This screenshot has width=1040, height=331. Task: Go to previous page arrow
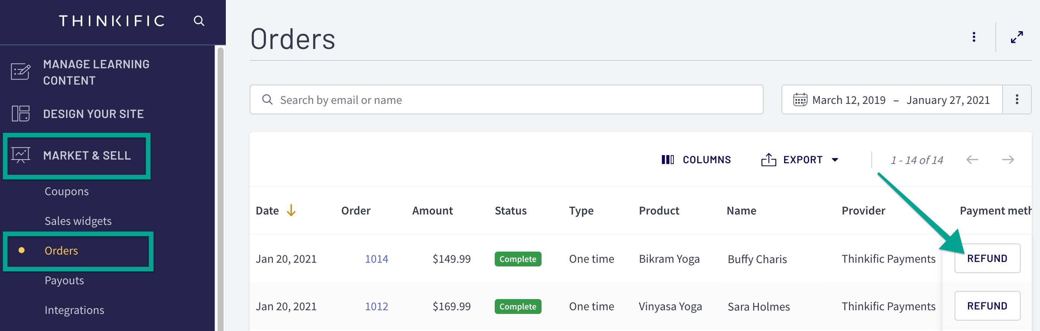click(x=972, y=160)
